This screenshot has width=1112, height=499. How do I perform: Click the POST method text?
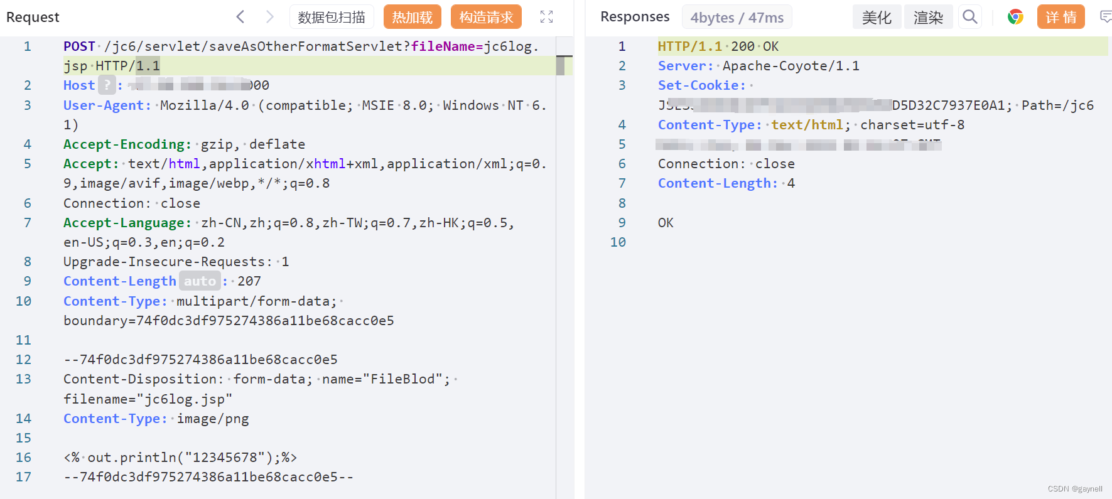[79, 46]
